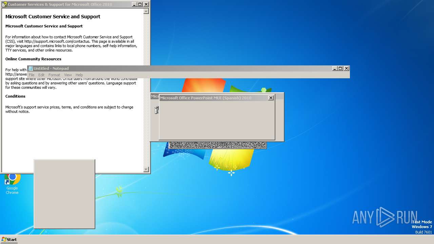Click the 'Conditions' heading
This screenshot has height=244, width=434.
(15, 96)
